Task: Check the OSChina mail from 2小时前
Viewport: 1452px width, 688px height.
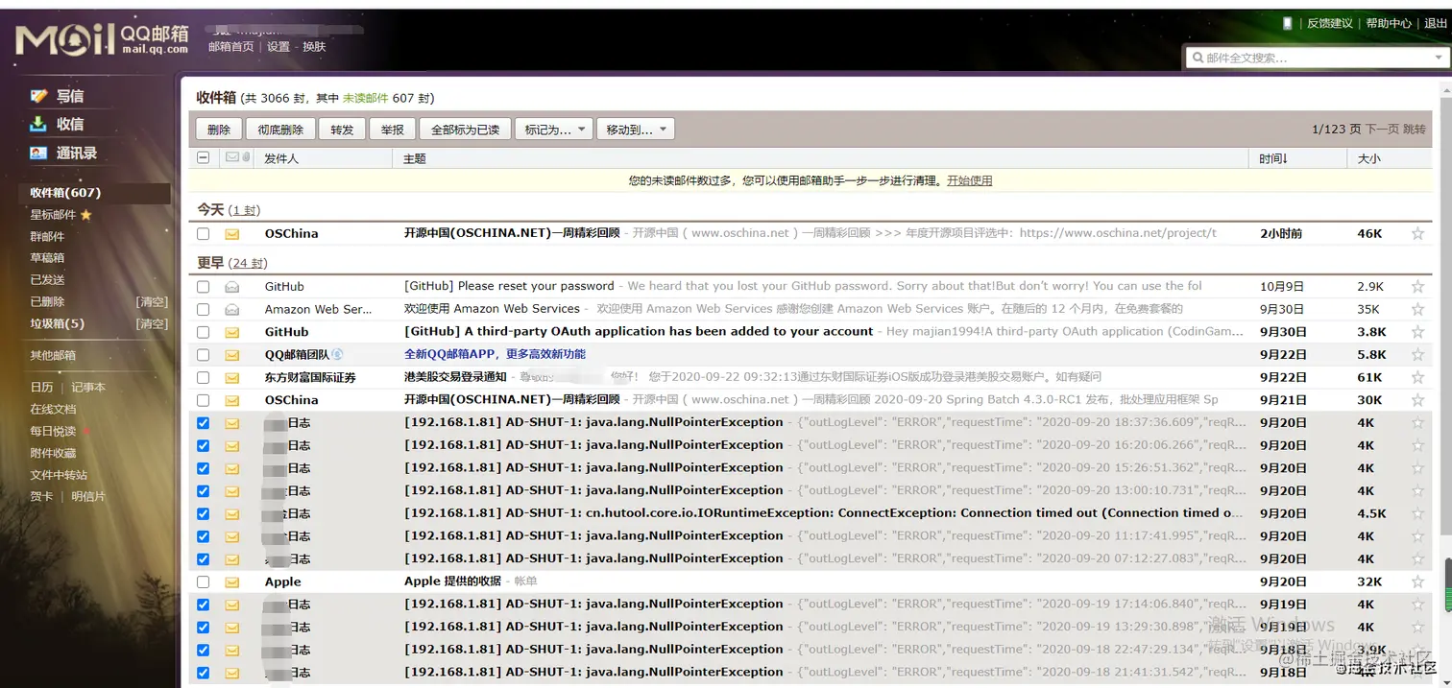Action: click(x=203, y=233)
